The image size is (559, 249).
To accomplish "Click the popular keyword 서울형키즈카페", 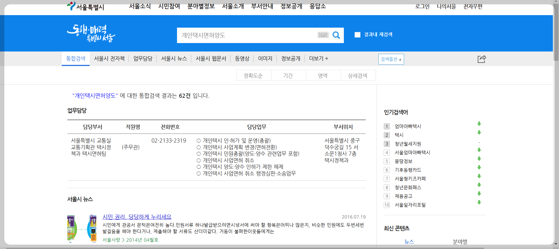I will tap(410, 179).
